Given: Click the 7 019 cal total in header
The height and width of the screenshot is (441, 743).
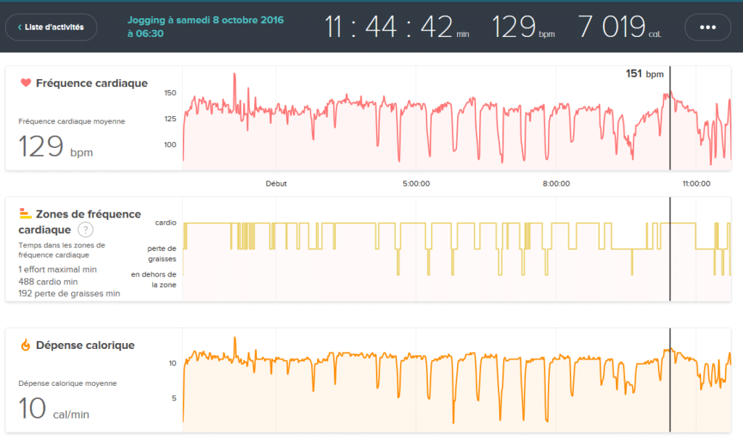Looking at the screenshot, I should pyautogui.click(x=619, y=28).
